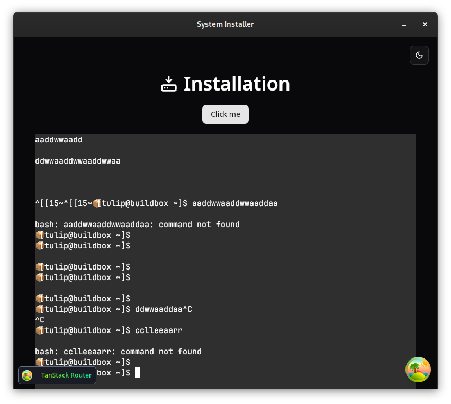This screenshot has height=404, width=451.
Task: Focus the terminal at the cursor prompt
Action: pos(137,373)
